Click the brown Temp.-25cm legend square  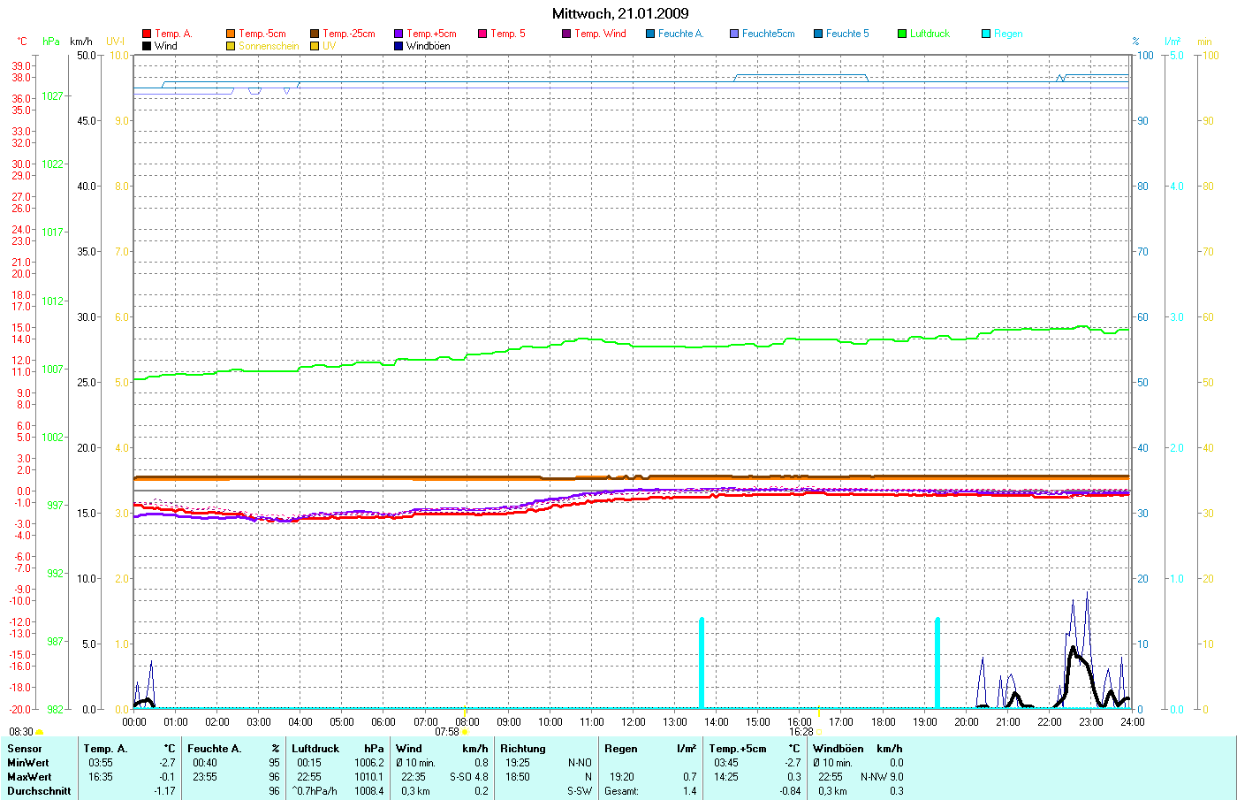coord(315,34)
